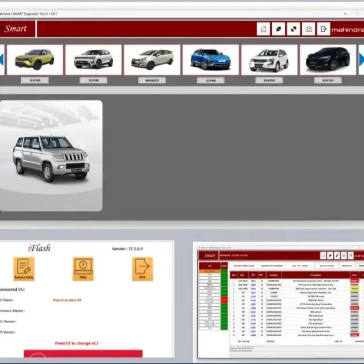This screenshot has width=364, height=364.
Task: Click the exit door icon in the red header
Action: pos(324,29)
